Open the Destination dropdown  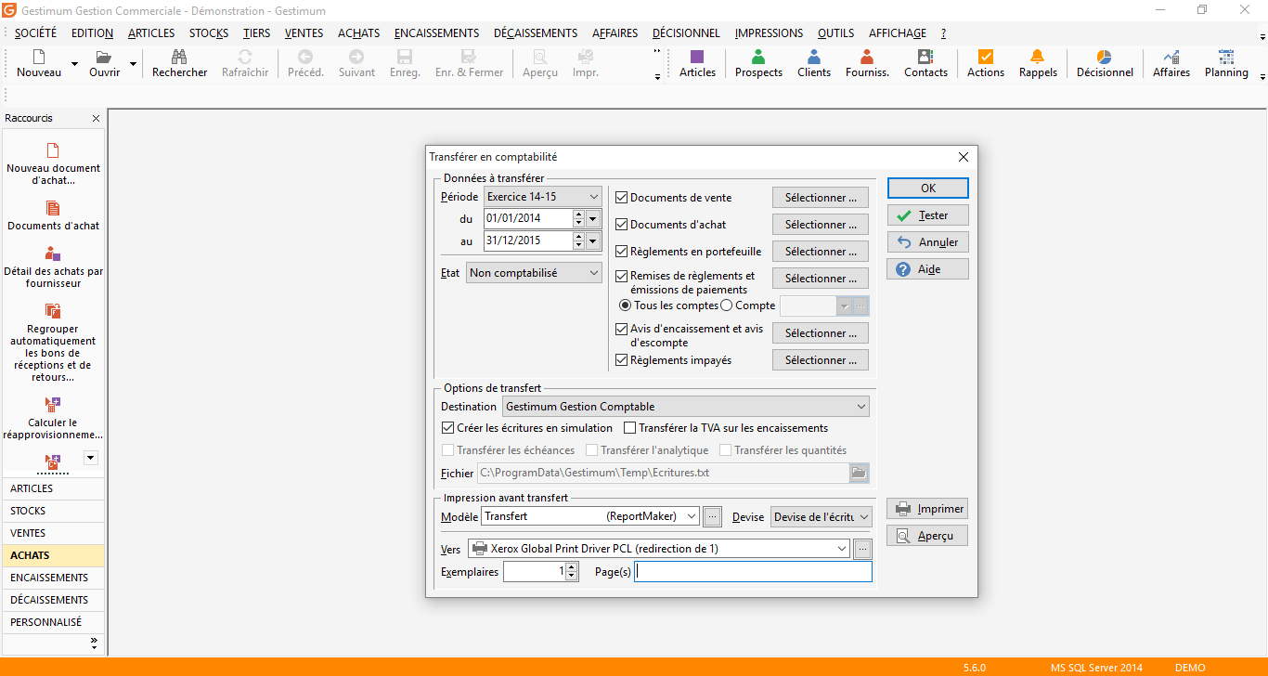(x=686, y=407)
